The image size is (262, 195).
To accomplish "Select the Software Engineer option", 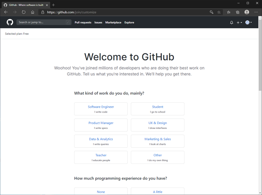I will pos(101,109).
